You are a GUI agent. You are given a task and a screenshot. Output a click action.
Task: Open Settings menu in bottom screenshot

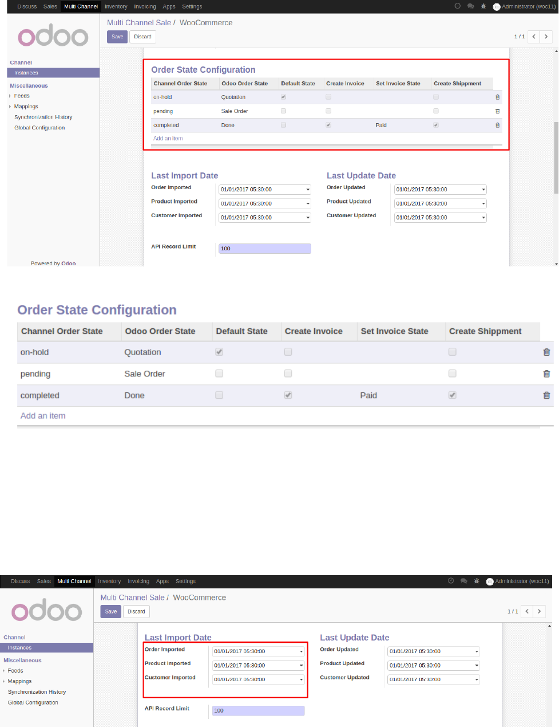[x=185, y=581]
